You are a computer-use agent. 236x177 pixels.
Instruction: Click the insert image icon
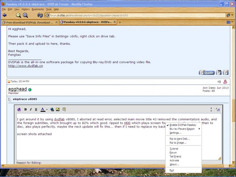[x=58, y=109]
